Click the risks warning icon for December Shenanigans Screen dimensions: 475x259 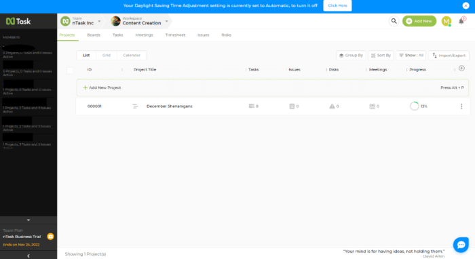332,106
